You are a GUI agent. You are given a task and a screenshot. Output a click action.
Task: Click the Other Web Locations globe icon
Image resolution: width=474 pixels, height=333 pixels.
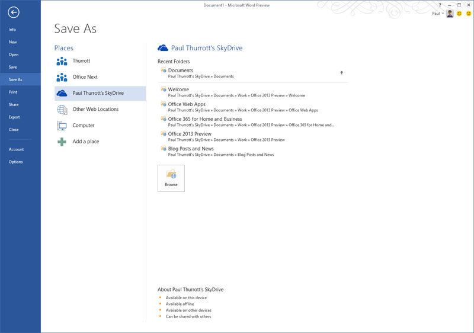[62, 110]
